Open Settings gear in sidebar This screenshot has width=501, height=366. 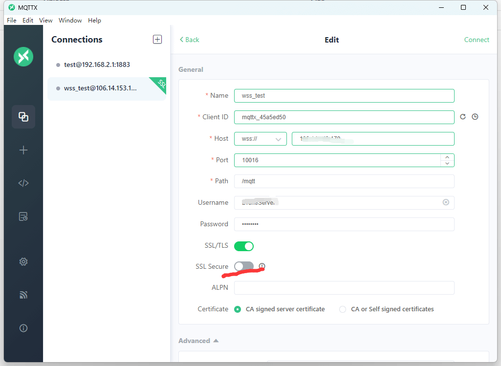point(23,261)
